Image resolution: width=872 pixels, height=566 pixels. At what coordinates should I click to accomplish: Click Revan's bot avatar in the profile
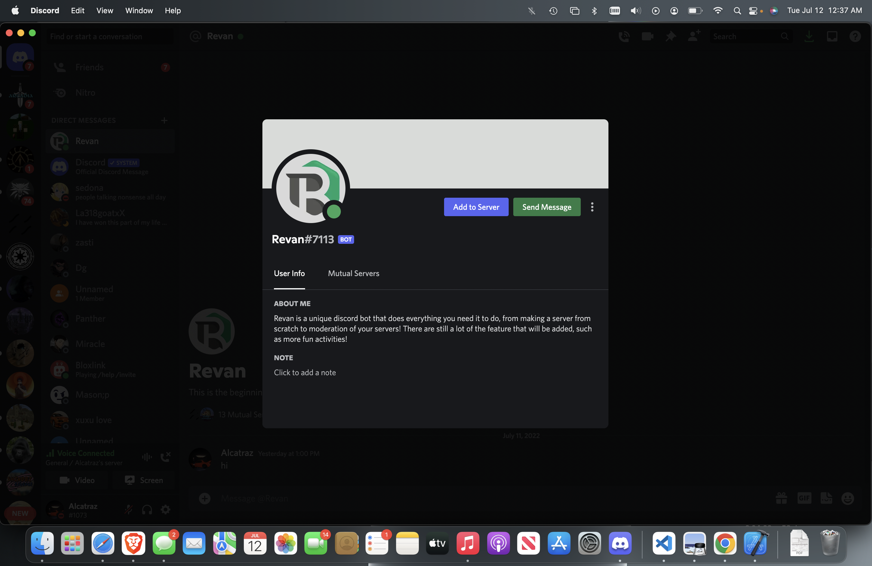310,187
